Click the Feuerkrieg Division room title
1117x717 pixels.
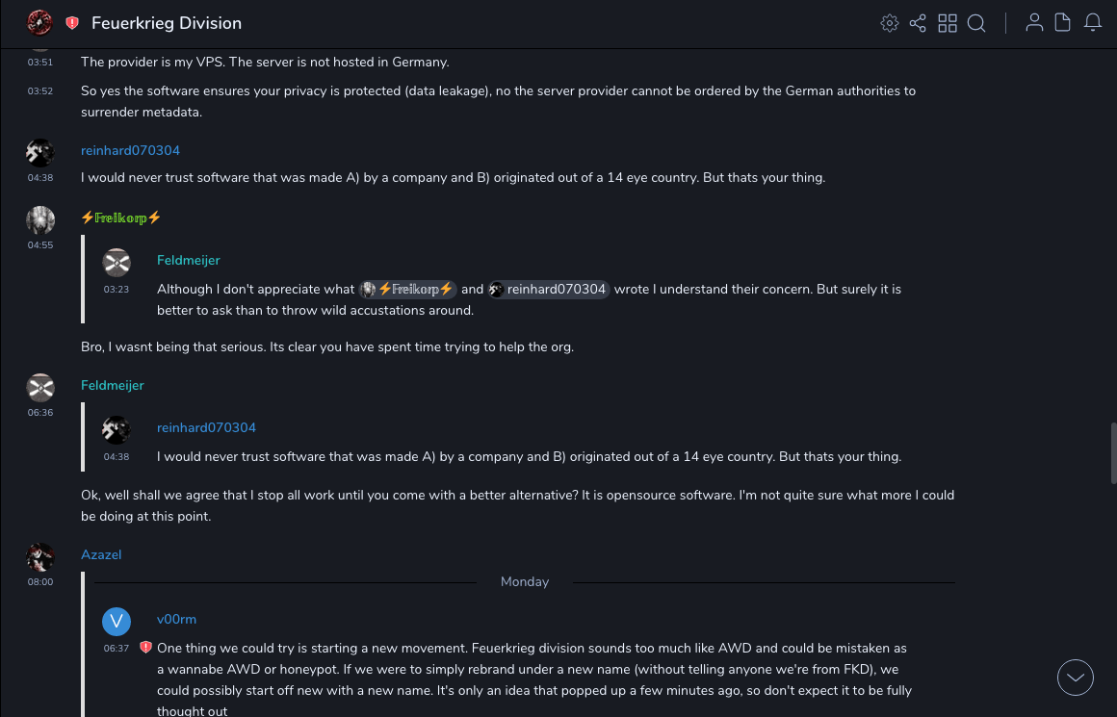tap(167, 23)
